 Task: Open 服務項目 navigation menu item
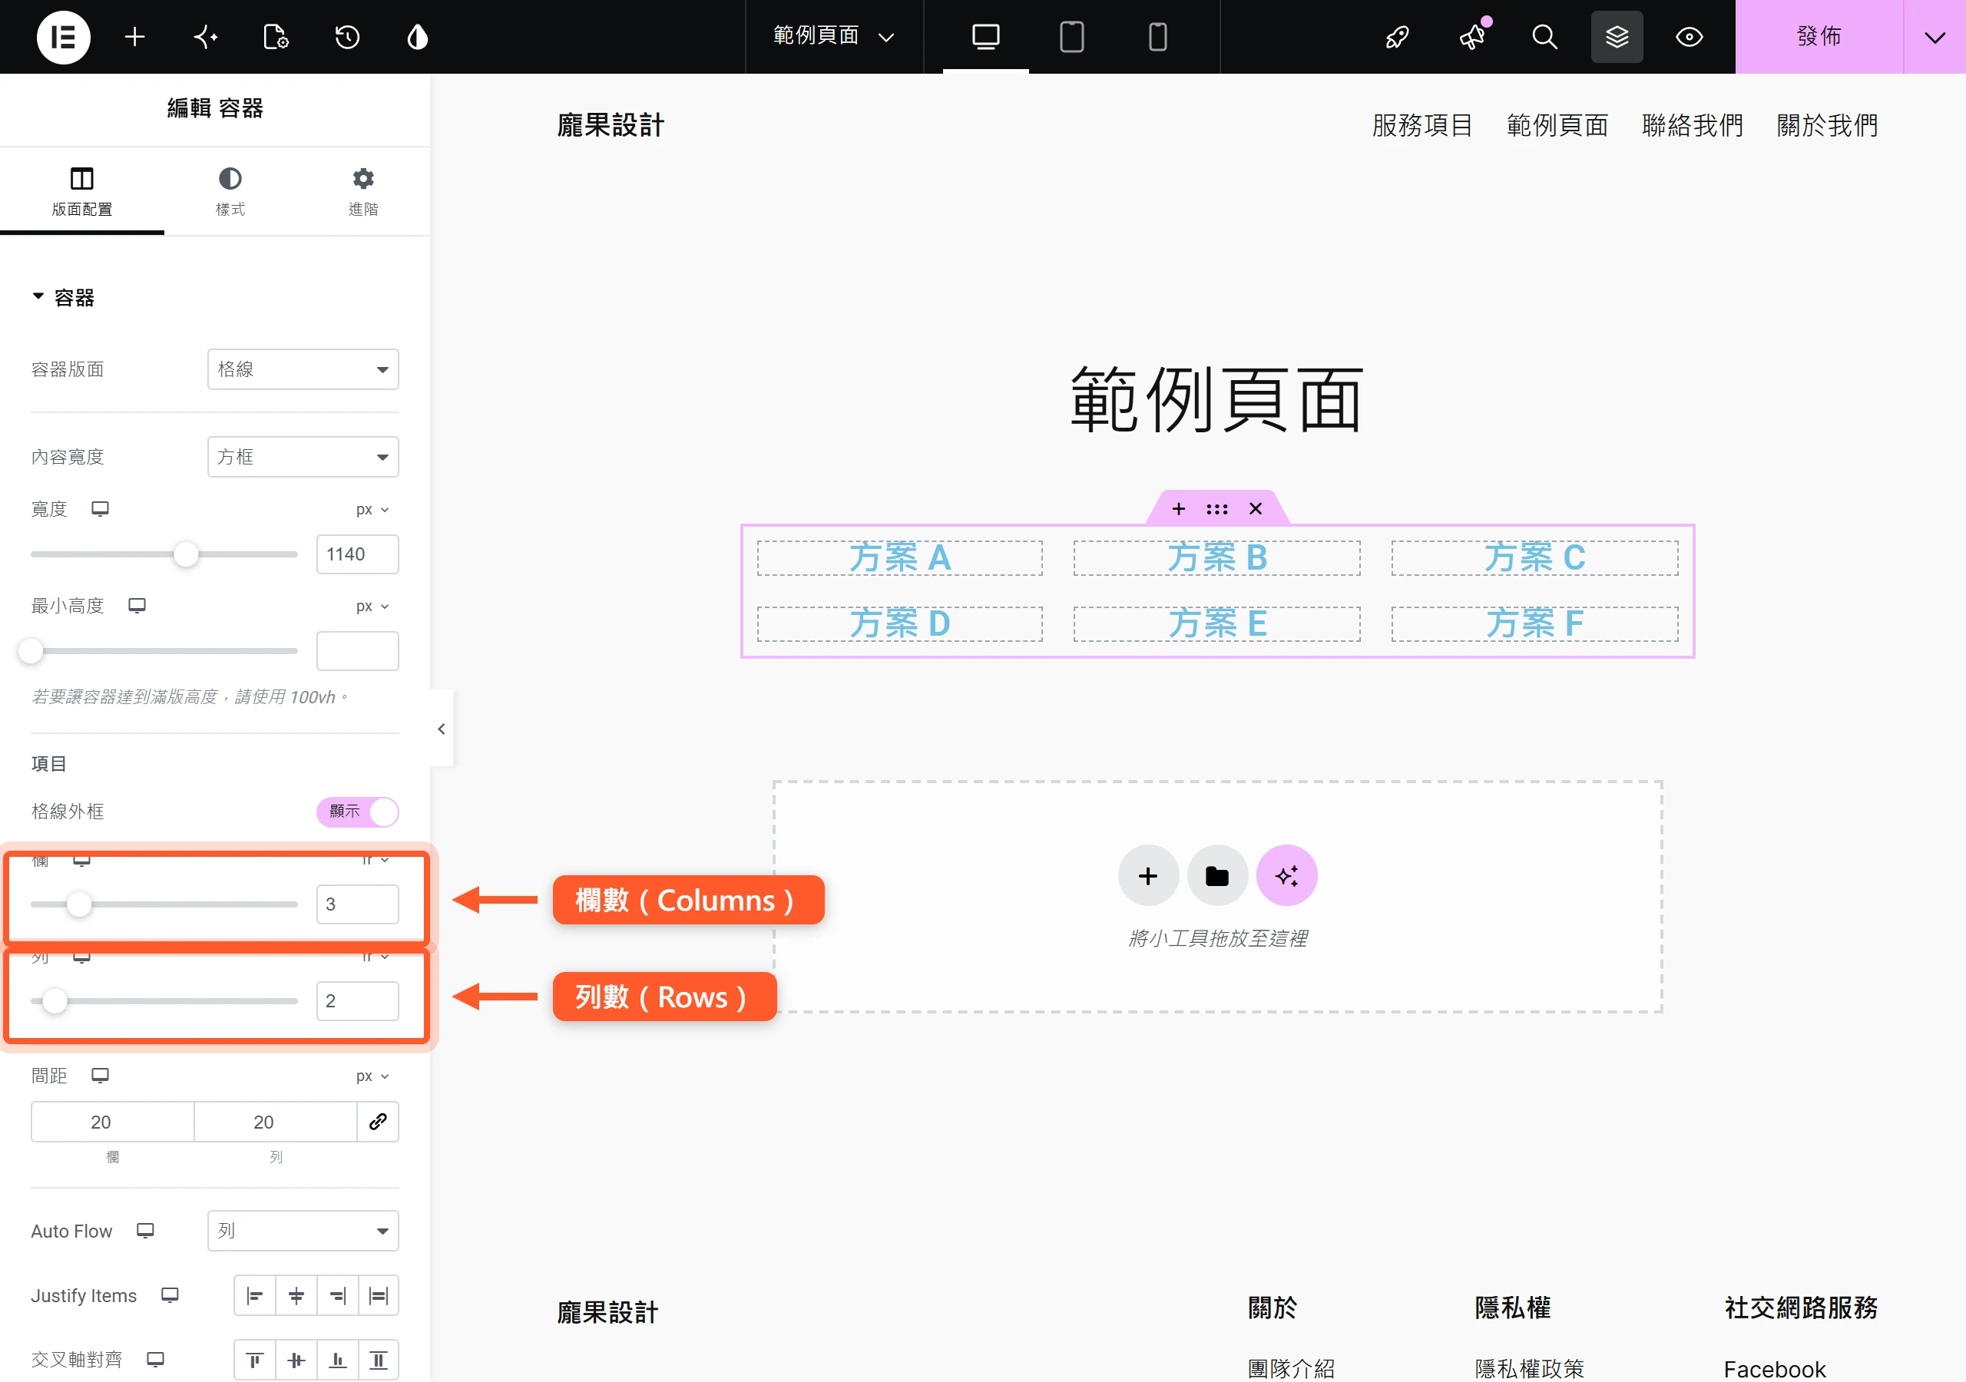(x=1422, y=126)
